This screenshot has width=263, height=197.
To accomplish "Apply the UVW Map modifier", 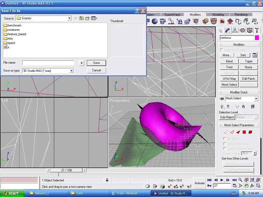I will (229, 79).
